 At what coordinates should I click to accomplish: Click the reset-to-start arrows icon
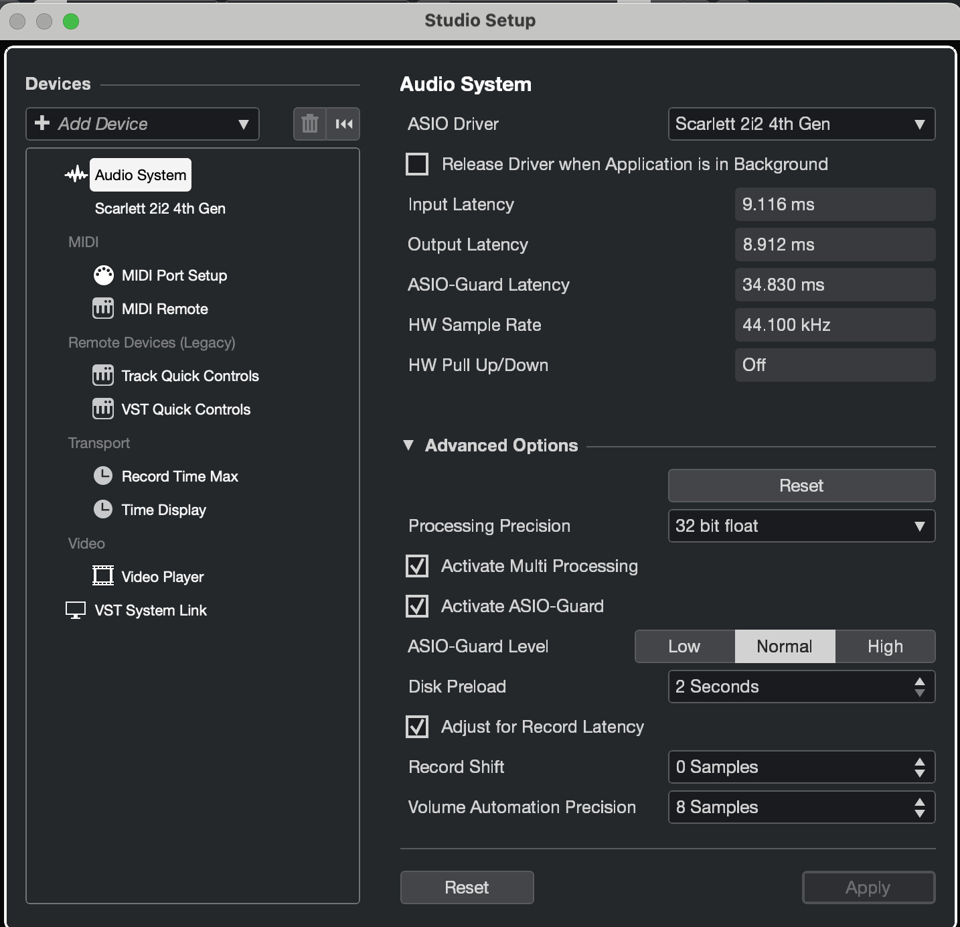tap(343, 124)
